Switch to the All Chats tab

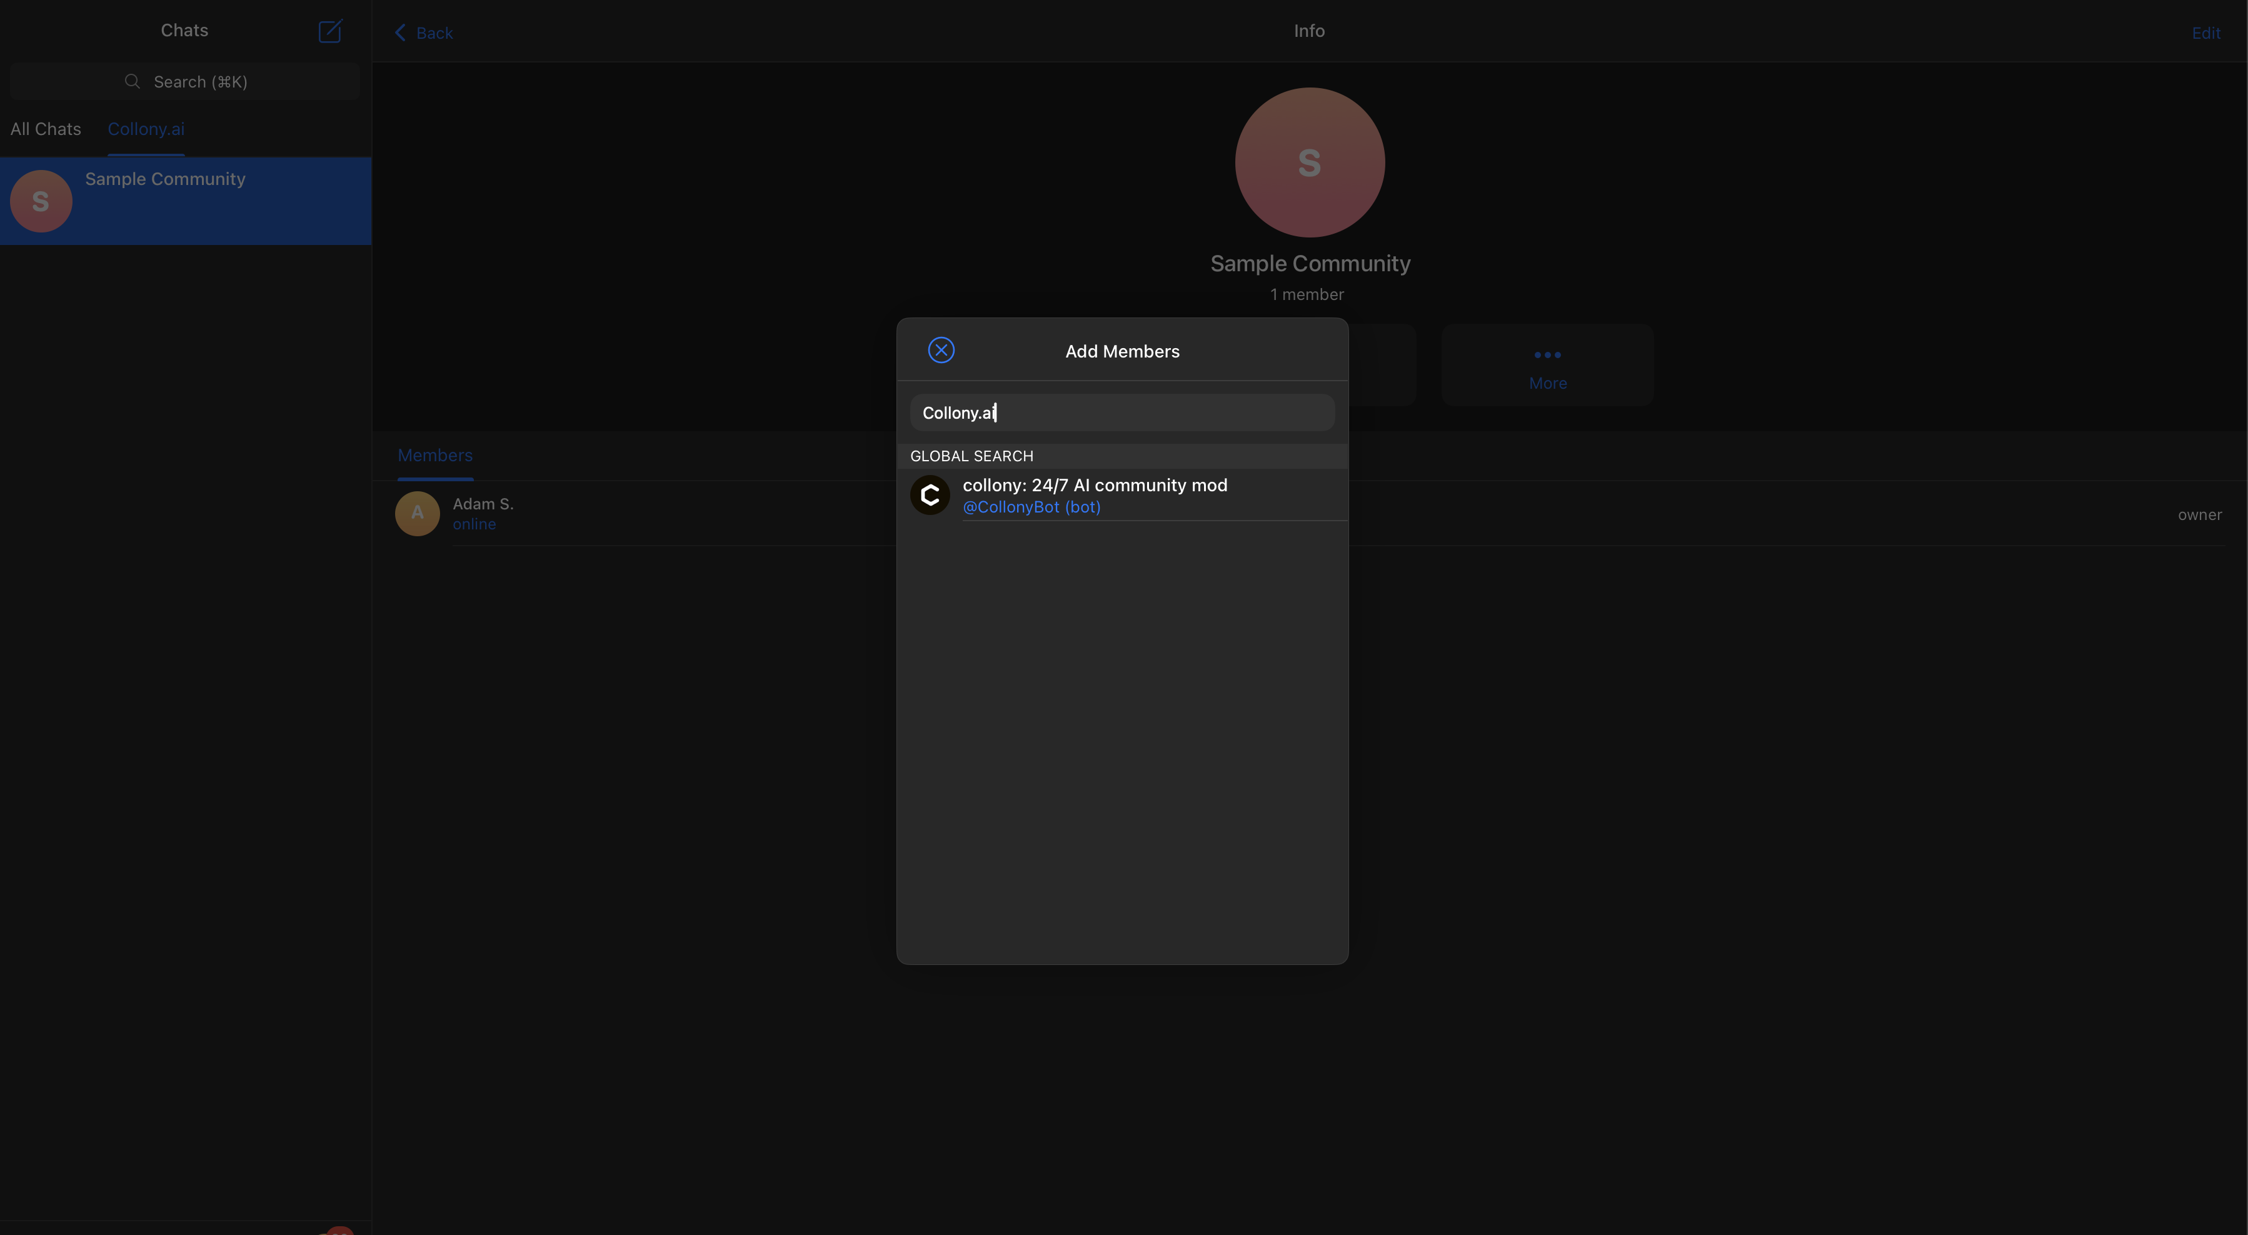pos(46,128)
